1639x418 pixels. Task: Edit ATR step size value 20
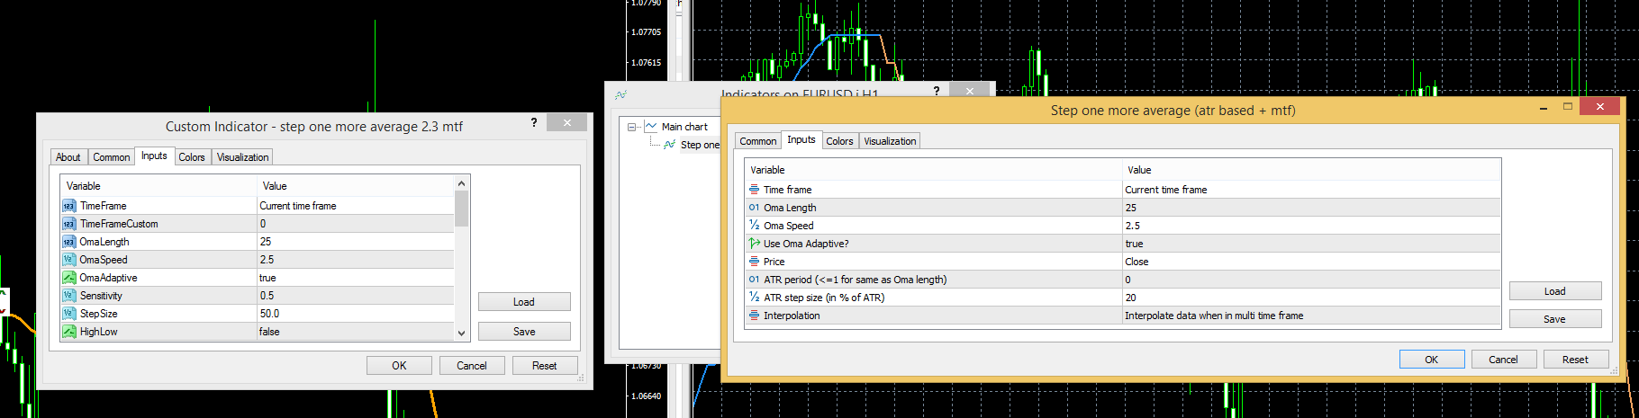coord(1311,298)
